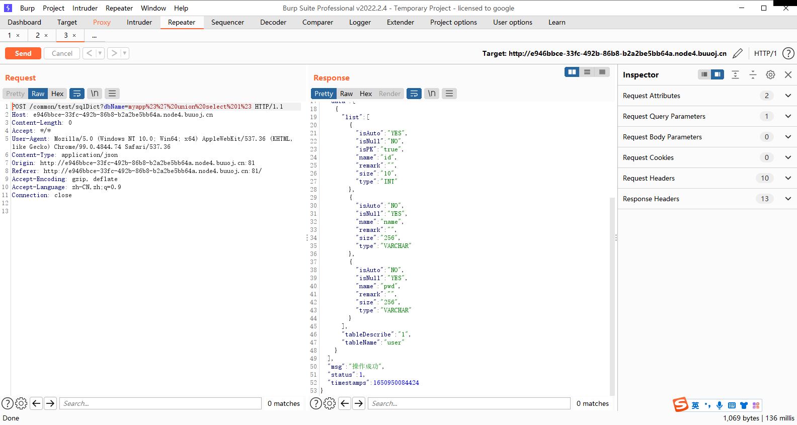Image resolution: width=797 pixels, height=425 pixels.
Task: Dock Inspector to left layout toggle
Action: pyautogui.click(x=704, y=74)
